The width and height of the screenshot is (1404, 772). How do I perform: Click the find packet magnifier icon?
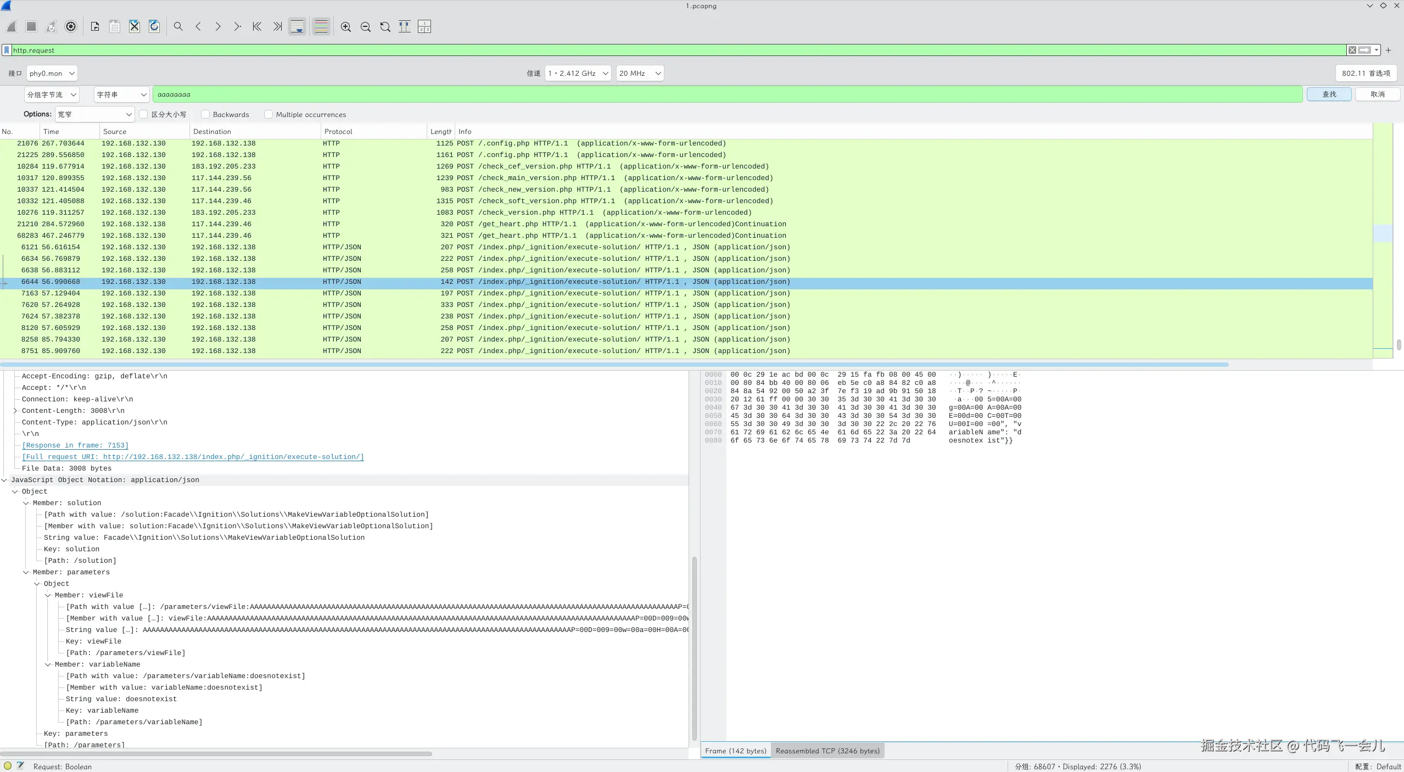point(178,26)
